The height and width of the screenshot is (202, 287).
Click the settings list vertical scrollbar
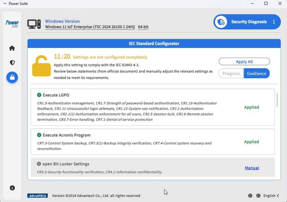[277, 100]
